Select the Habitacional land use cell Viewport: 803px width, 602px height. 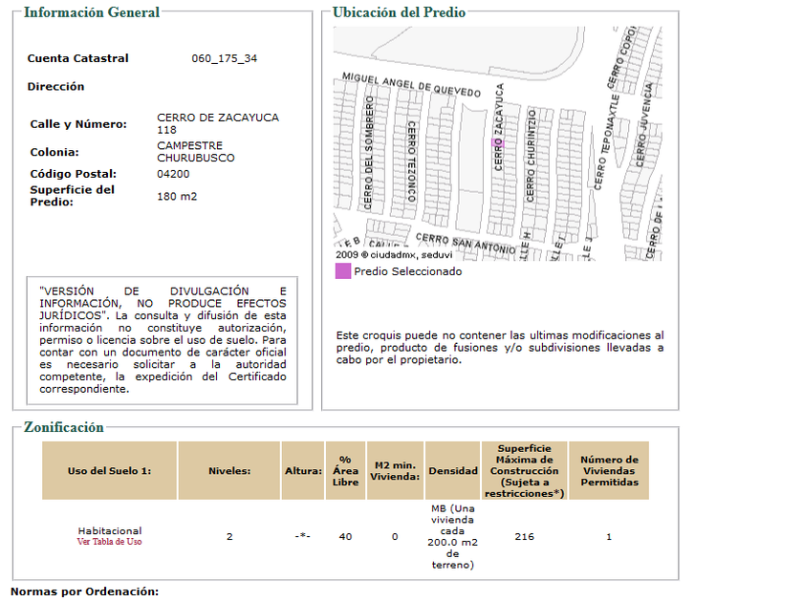click(x=110, y=531)
